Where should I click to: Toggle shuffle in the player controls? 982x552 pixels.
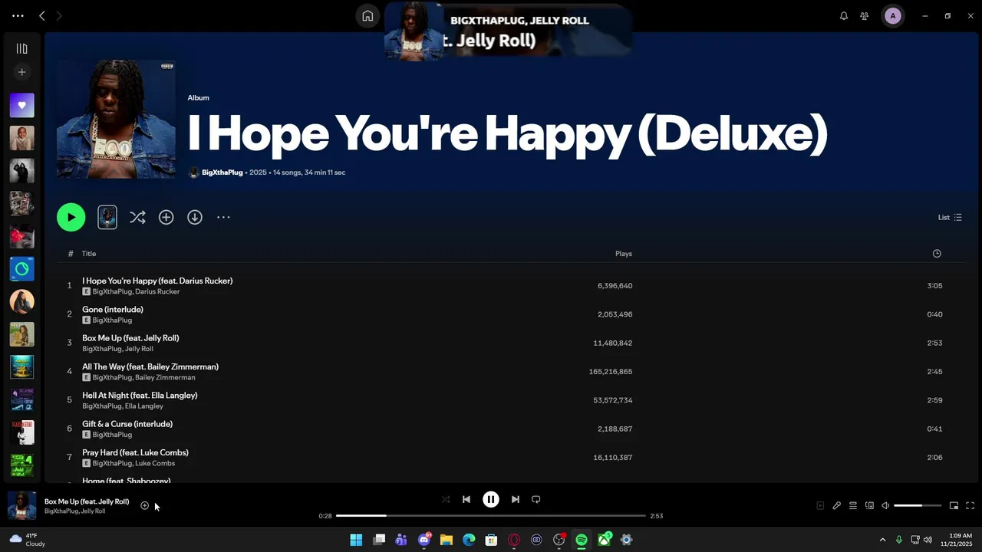click(446, 499)
